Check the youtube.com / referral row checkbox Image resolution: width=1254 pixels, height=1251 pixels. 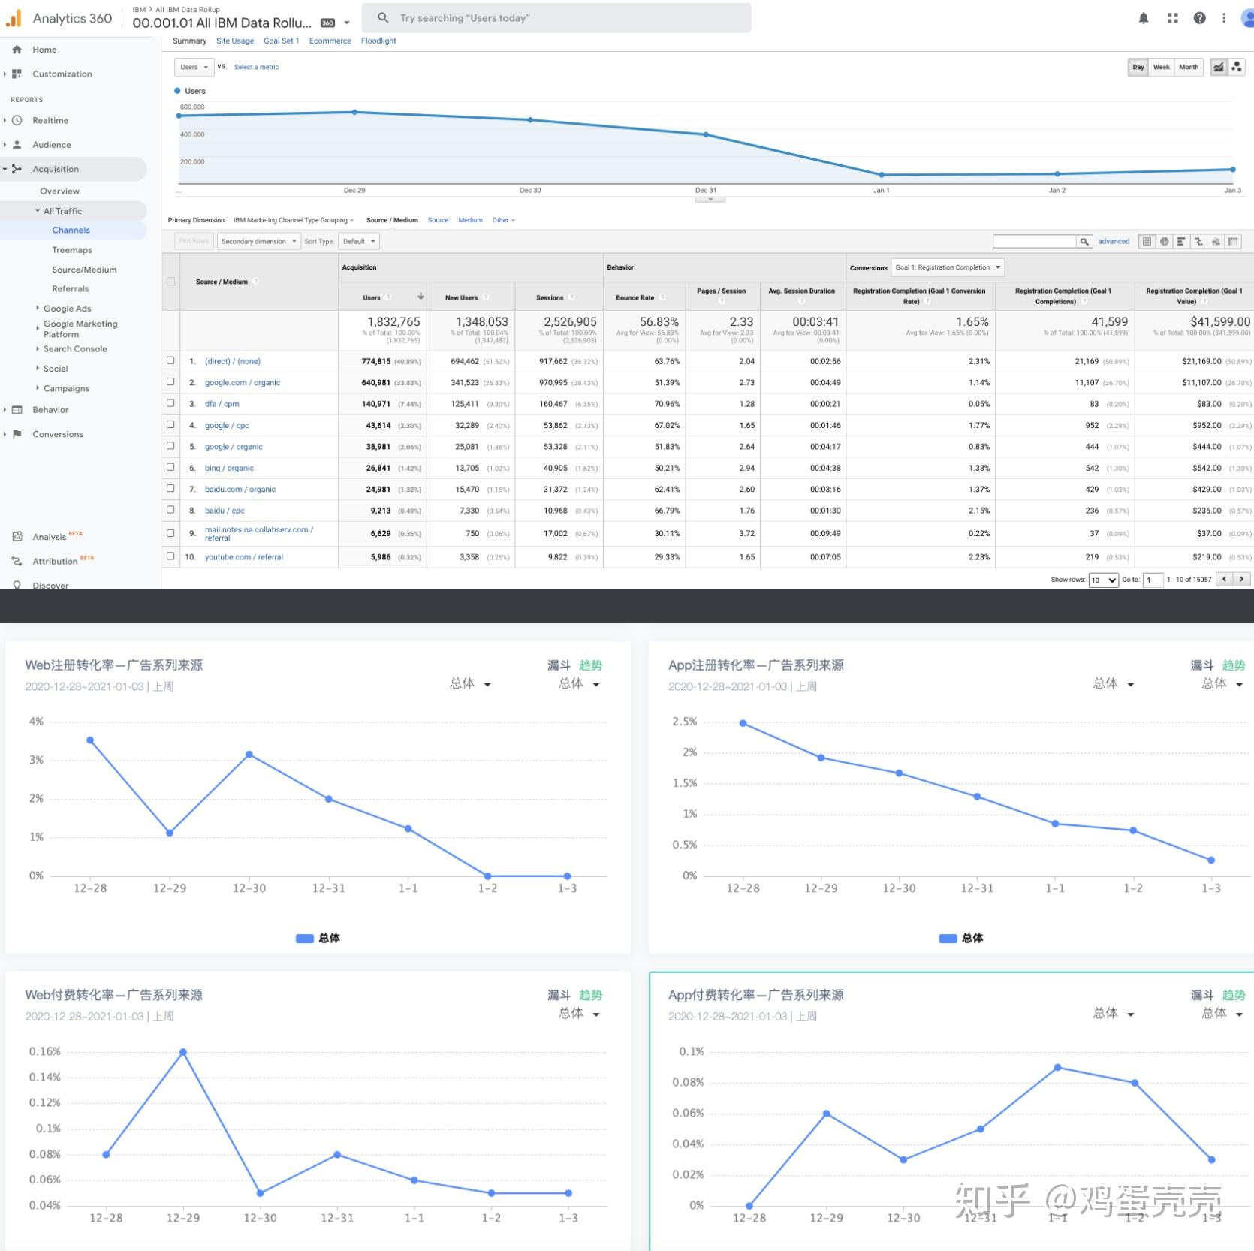pyautogui.click(x=170, y=556)
